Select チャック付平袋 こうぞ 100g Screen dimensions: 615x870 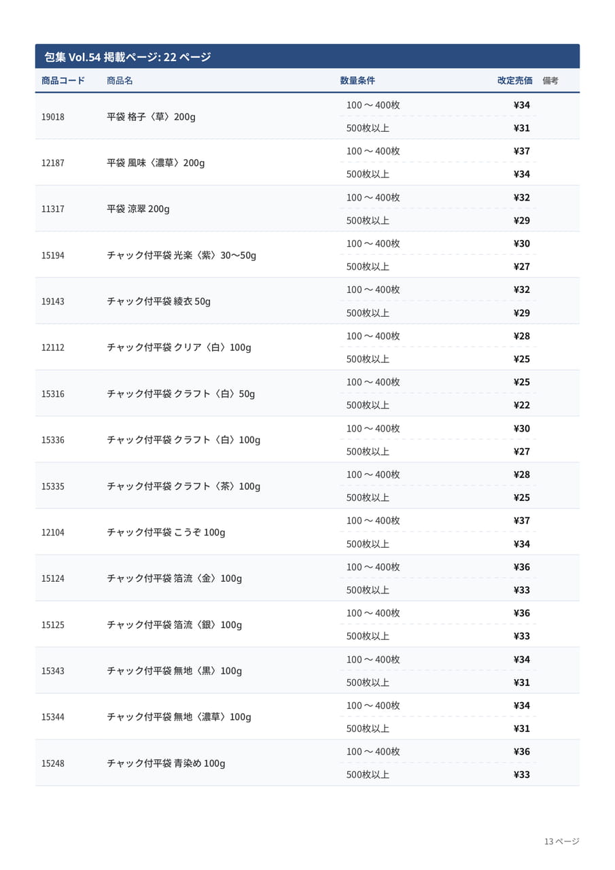point(166,532)
